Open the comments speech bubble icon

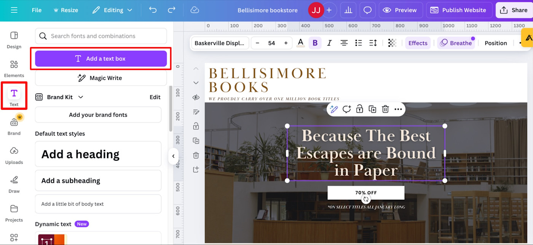click(x=367, y=10)
